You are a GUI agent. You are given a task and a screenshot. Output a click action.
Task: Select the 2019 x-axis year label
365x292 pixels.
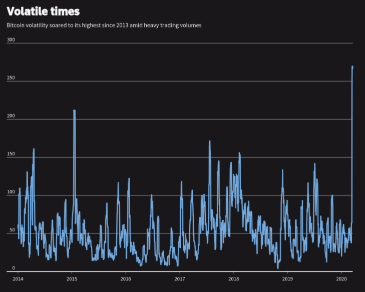(287, 278)
